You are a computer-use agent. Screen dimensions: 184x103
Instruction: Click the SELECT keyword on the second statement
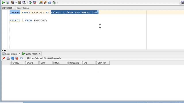pyautogui.click(x=15, y=20)
